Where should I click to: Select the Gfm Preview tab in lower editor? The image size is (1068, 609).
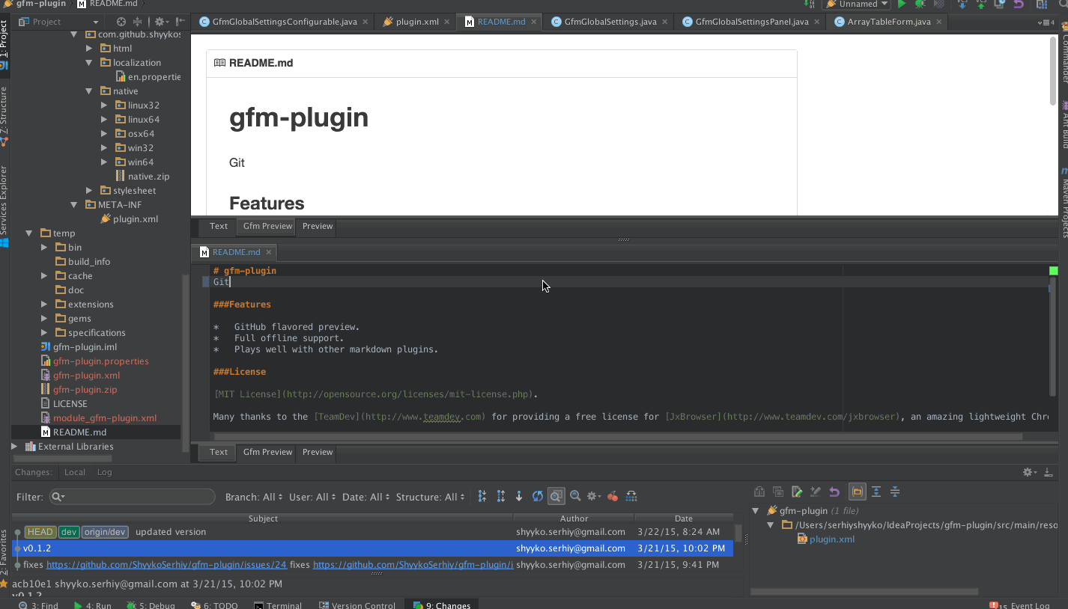coord(267,452)
